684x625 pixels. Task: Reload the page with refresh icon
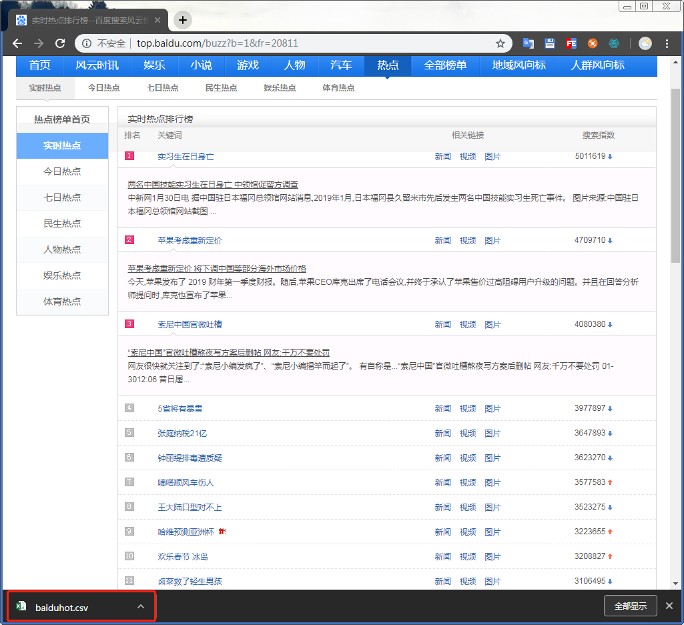[60, 43]
